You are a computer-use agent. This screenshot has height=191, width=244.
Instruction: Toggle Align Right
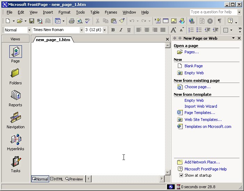[x=155, y=30]
